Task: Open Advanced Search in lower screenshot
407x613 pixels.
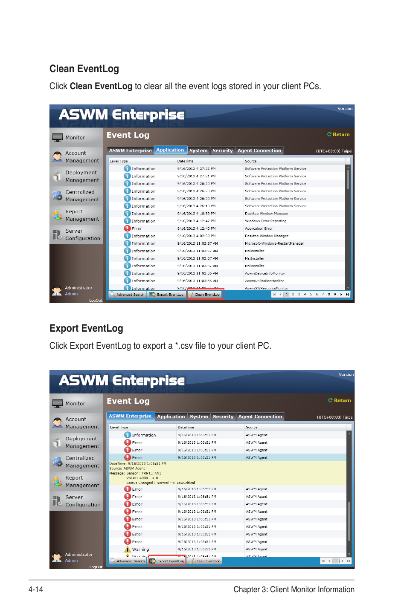Action: tap(128, 561)
